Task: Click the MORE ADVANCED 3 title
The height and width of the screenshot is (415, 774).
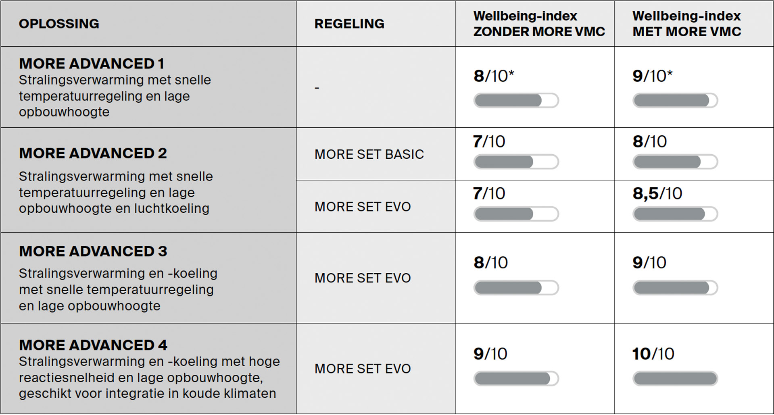Action: pyautogui.click(x=93, y=251)
